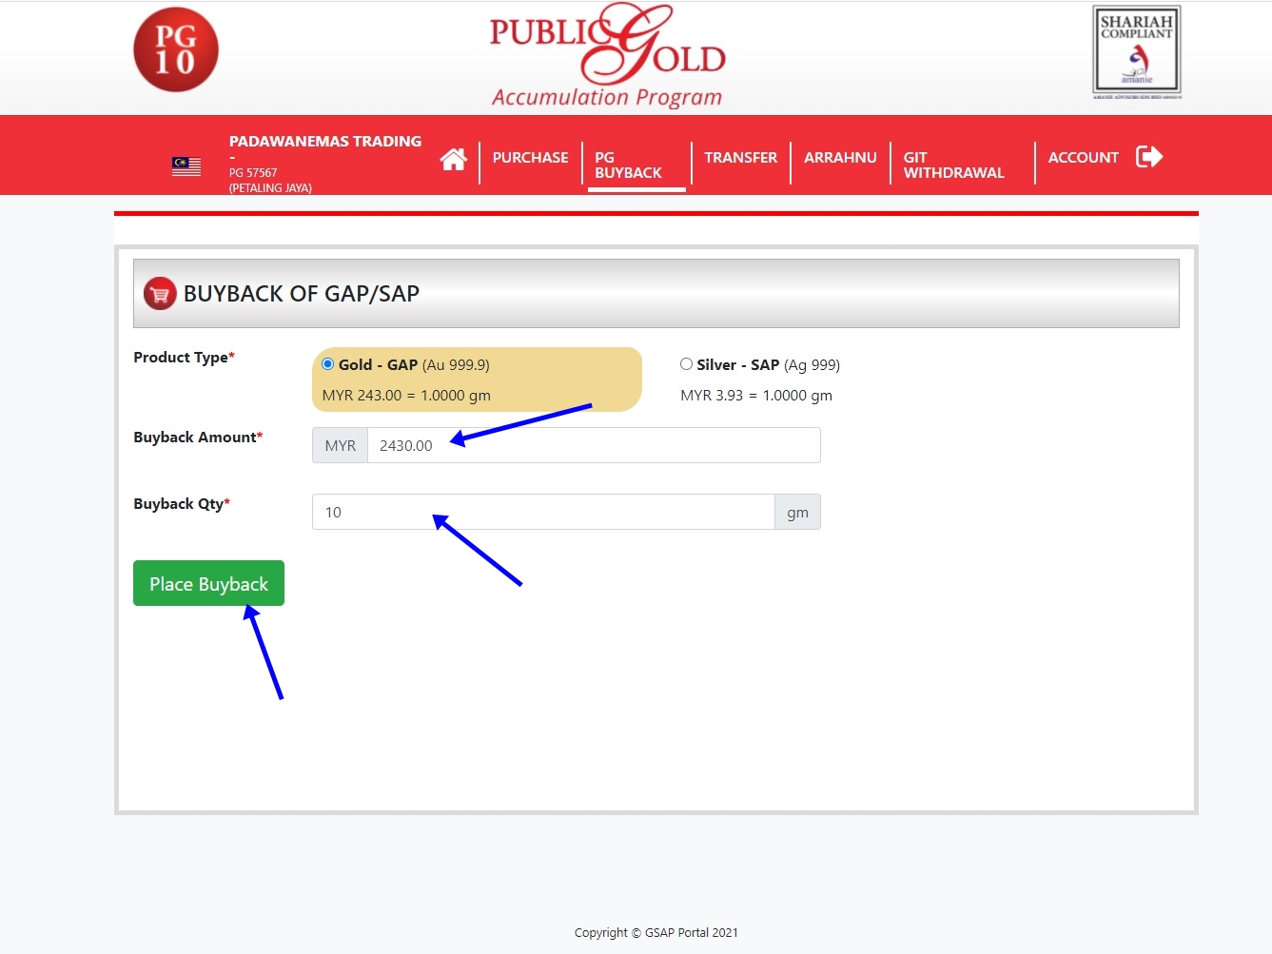This screenshot has width=1272, height=954.
Task: Open the ARRAHNU menu item
Action: point(840,158)
